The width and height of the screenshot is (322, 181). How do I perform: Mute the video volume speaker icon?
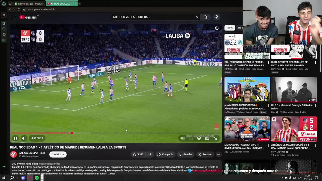click(24, 138)
